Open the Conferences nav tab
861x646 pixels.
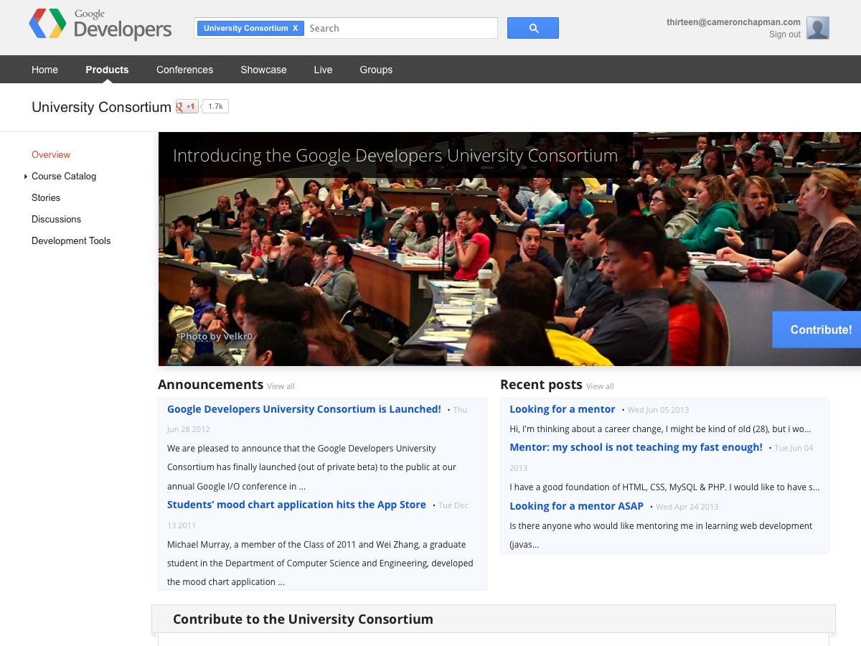click(184, 70)
